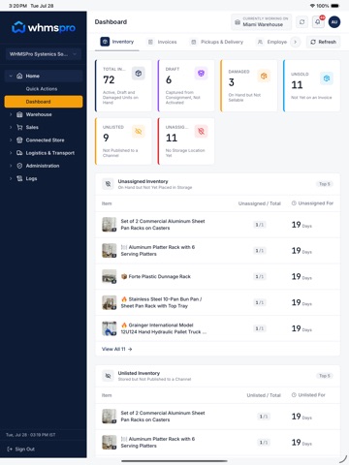Click the Sign Out arrow icon
Image resolution: width=349 pixels, height=465 pixels.
[x=10, y=449]
